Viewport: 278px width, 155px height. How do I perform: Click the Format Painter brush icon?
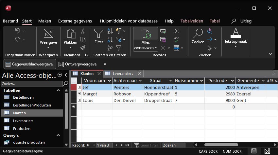pyautogui.click(x=83, y=48)
